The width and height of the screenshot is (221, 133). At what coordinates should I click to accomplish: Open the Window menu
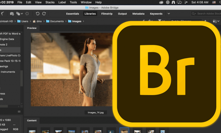point(86,2)
